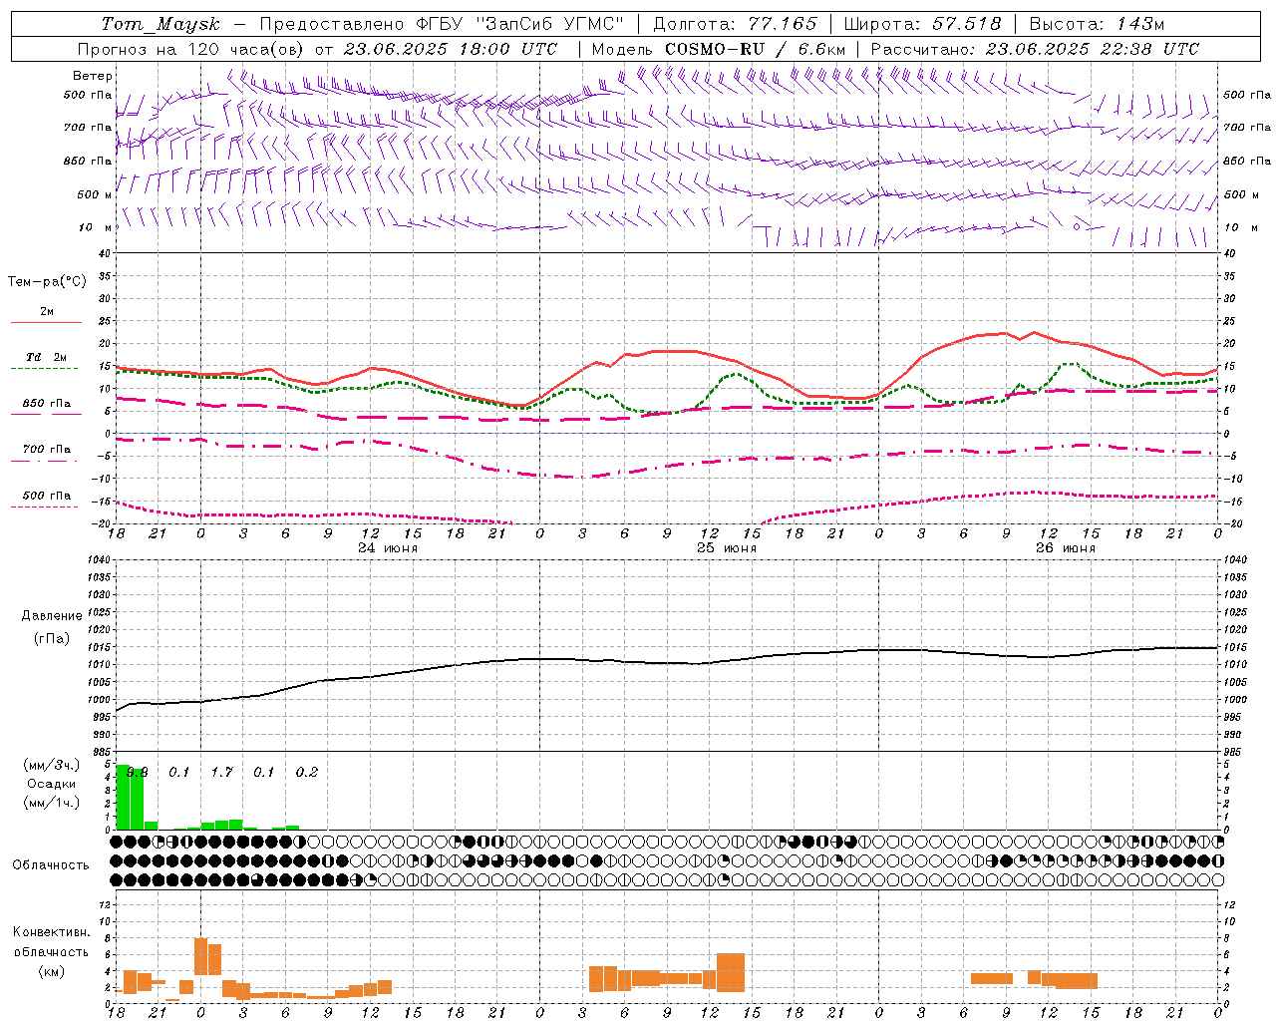Click the red 2м temperature legend line
Viewport: 1276px width, 1021px height.
[x=46, y=322]
